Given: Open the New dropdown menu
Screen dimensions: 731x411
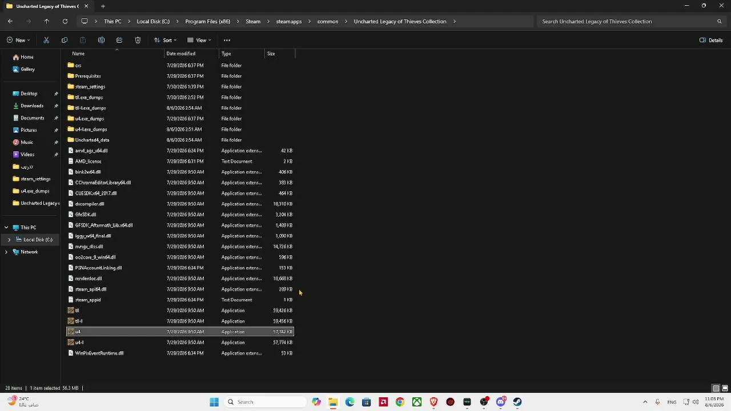Looking at the screenshot, I should click(x=18, y=40).
